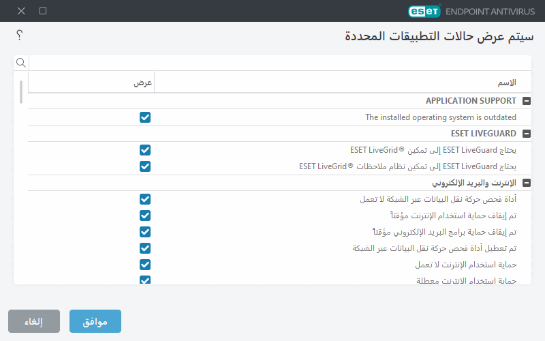Collapse the APPLICATION SUPPORT group
This screenshot has height=341, width=545.
[527, 101]
